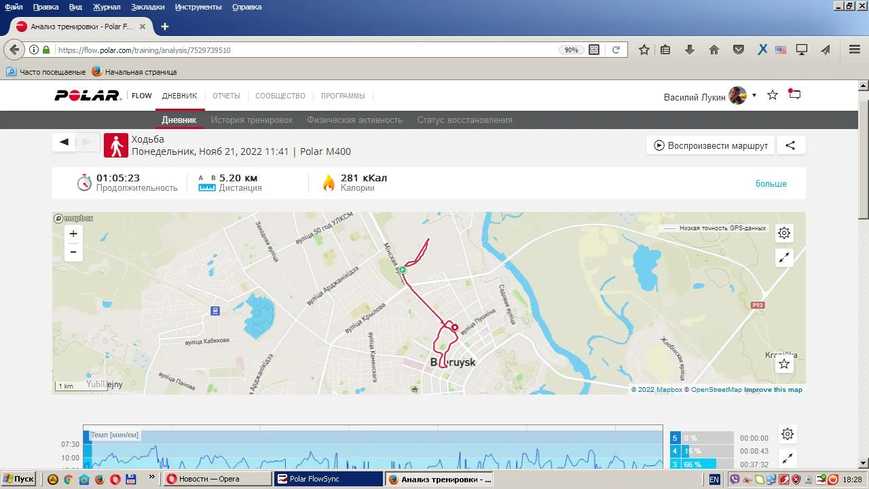Switch to Polar FlowSync taskbar window
Screen dimensions: 869x489
click(x=329, y=479)
